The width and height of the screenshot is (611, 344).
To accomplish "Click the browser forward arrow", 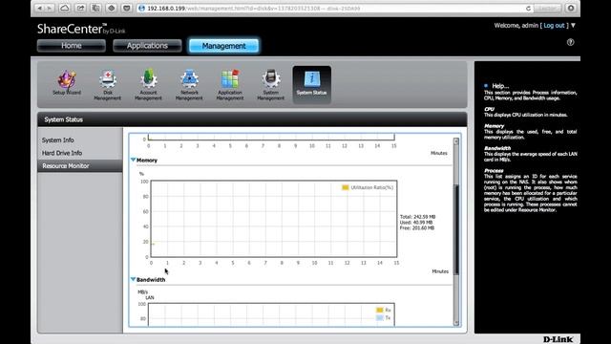I will (50, 8).
